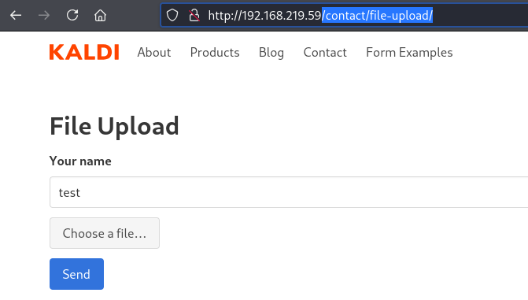Reload the current page

click(72, 15)
